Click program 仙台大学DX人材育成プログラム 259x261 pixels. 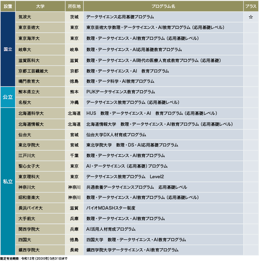tap(116, 135)
